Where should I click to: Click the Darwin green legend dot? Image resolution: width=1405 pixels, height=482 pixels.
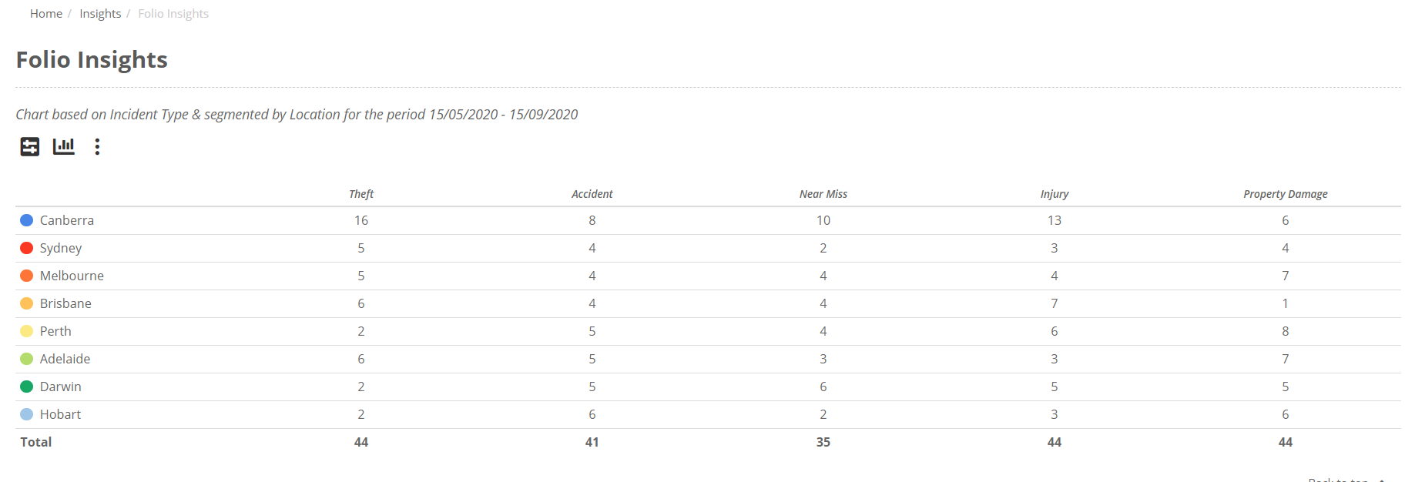[x=27, y=387]
